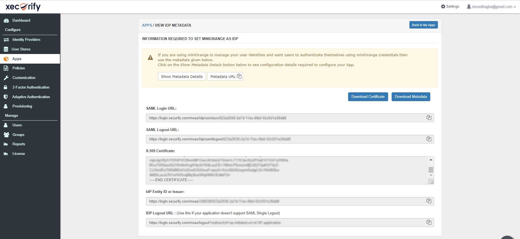The height and width of the screenshot is (239, 520).
Task: Click the Groups people icon
Action: [x=6, y=135]
